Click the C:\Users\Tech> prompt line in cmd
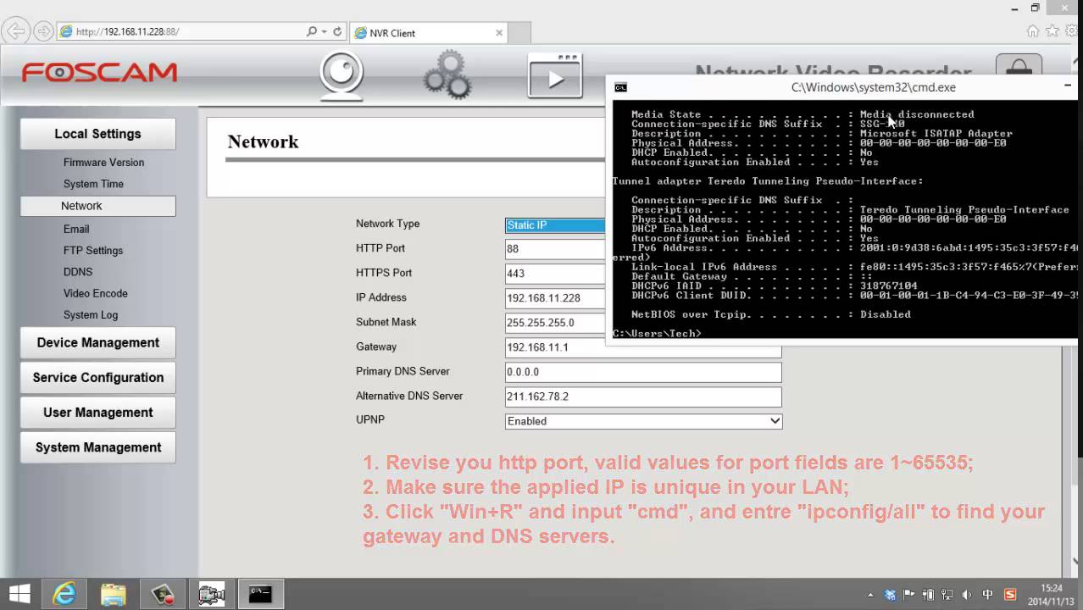The height and width of the screenshot is (610, 1083). click(x=658, y=334)
